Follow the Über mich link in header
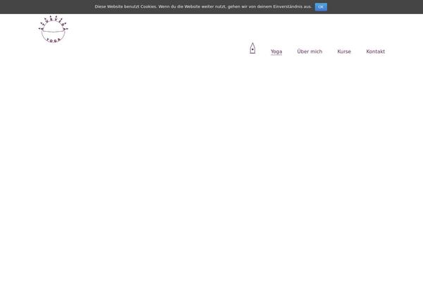Image resolution: width=423 pixels, height=282 pixels. click(x=309, y=51)
